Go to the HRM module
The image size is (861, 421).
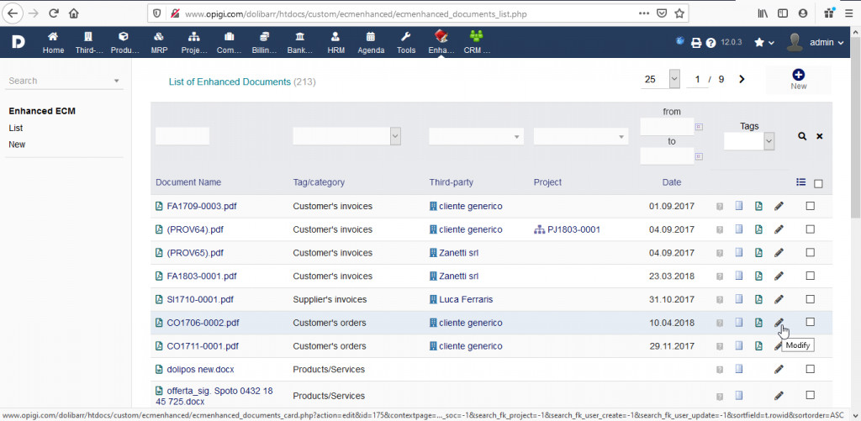tap(335, 43)
